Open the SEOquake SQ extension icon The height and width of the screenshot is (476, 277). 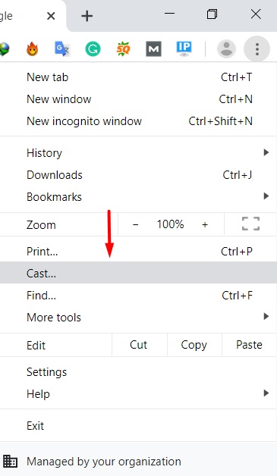[x=123, y=49]
